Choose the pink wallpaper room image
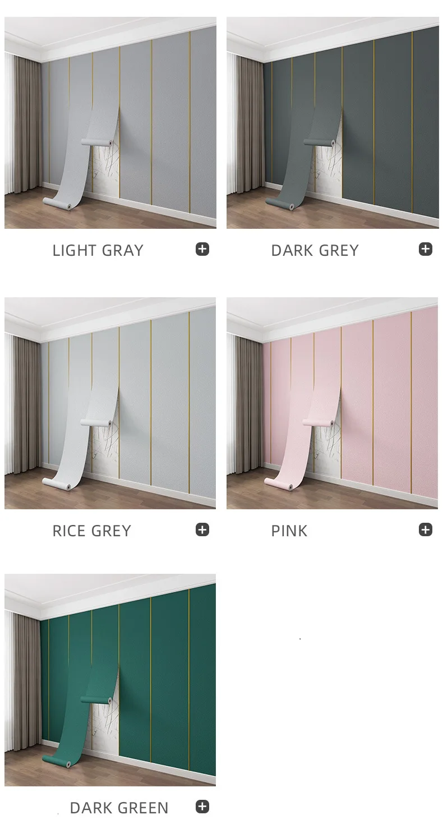Screen dimensions: 443x829 333,403
